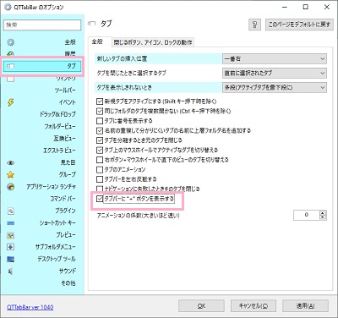
Task: Open タブを閉じたときに選択するタブ dropdown
Action: click(x=275, y=74)
